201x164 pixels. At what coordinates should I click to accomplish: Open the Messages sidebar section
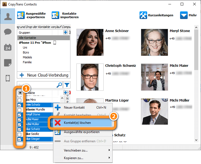click(8, 32)
